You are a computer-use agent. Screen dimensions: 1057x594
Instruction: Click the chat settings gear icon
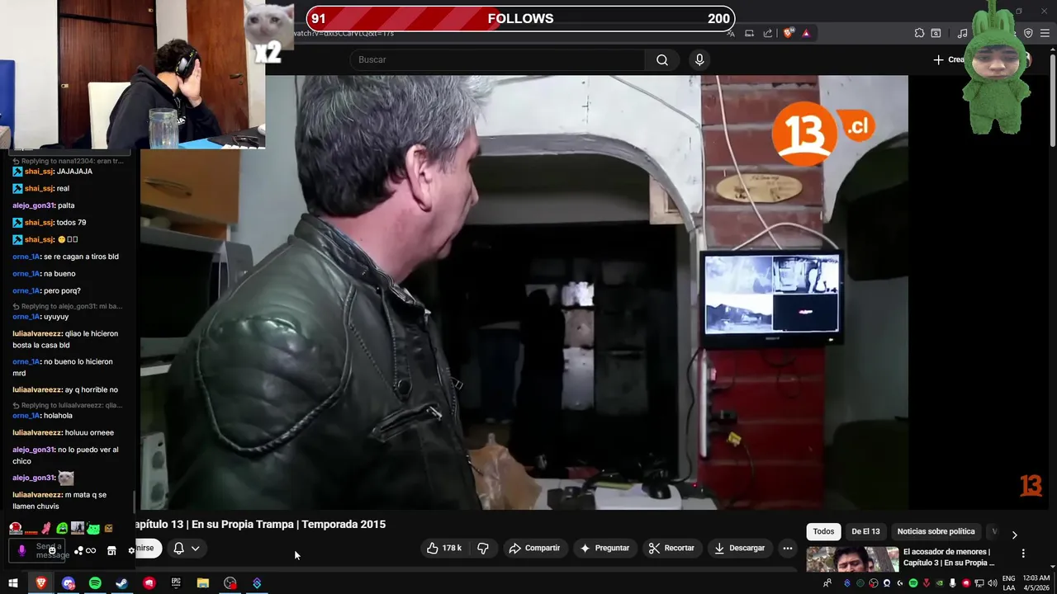point(131,550)
